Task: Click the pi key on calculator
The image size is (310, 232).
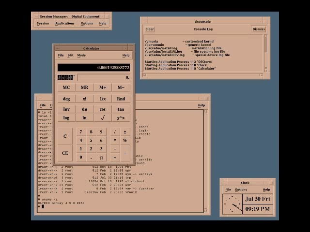Action: (101, 158)
